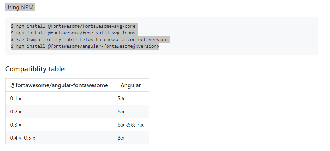Select the '8.x' table cell
Screen dimensions: 330x151
pyautogui.click(x=131, y=138)
